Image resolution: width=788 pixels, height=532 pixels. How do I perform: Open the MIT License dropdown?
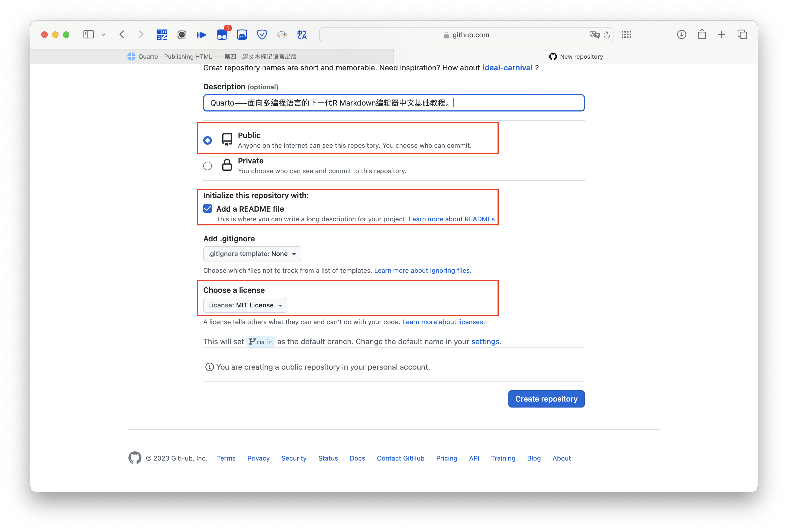pos(245,305)
